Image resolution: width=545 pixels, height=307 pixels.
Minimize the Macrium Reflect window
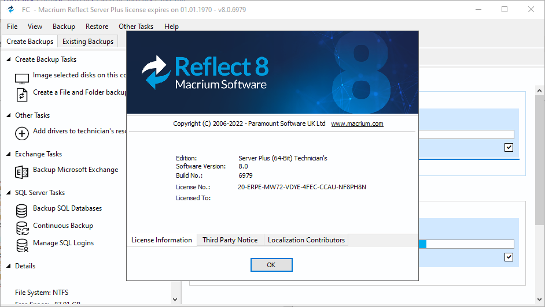pyautogui.click(x=478, y=9)
